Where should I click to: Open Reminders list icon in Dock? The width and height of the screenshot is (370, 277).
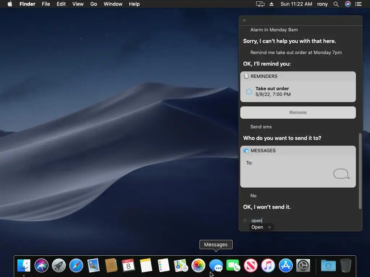tap(163, 265)
